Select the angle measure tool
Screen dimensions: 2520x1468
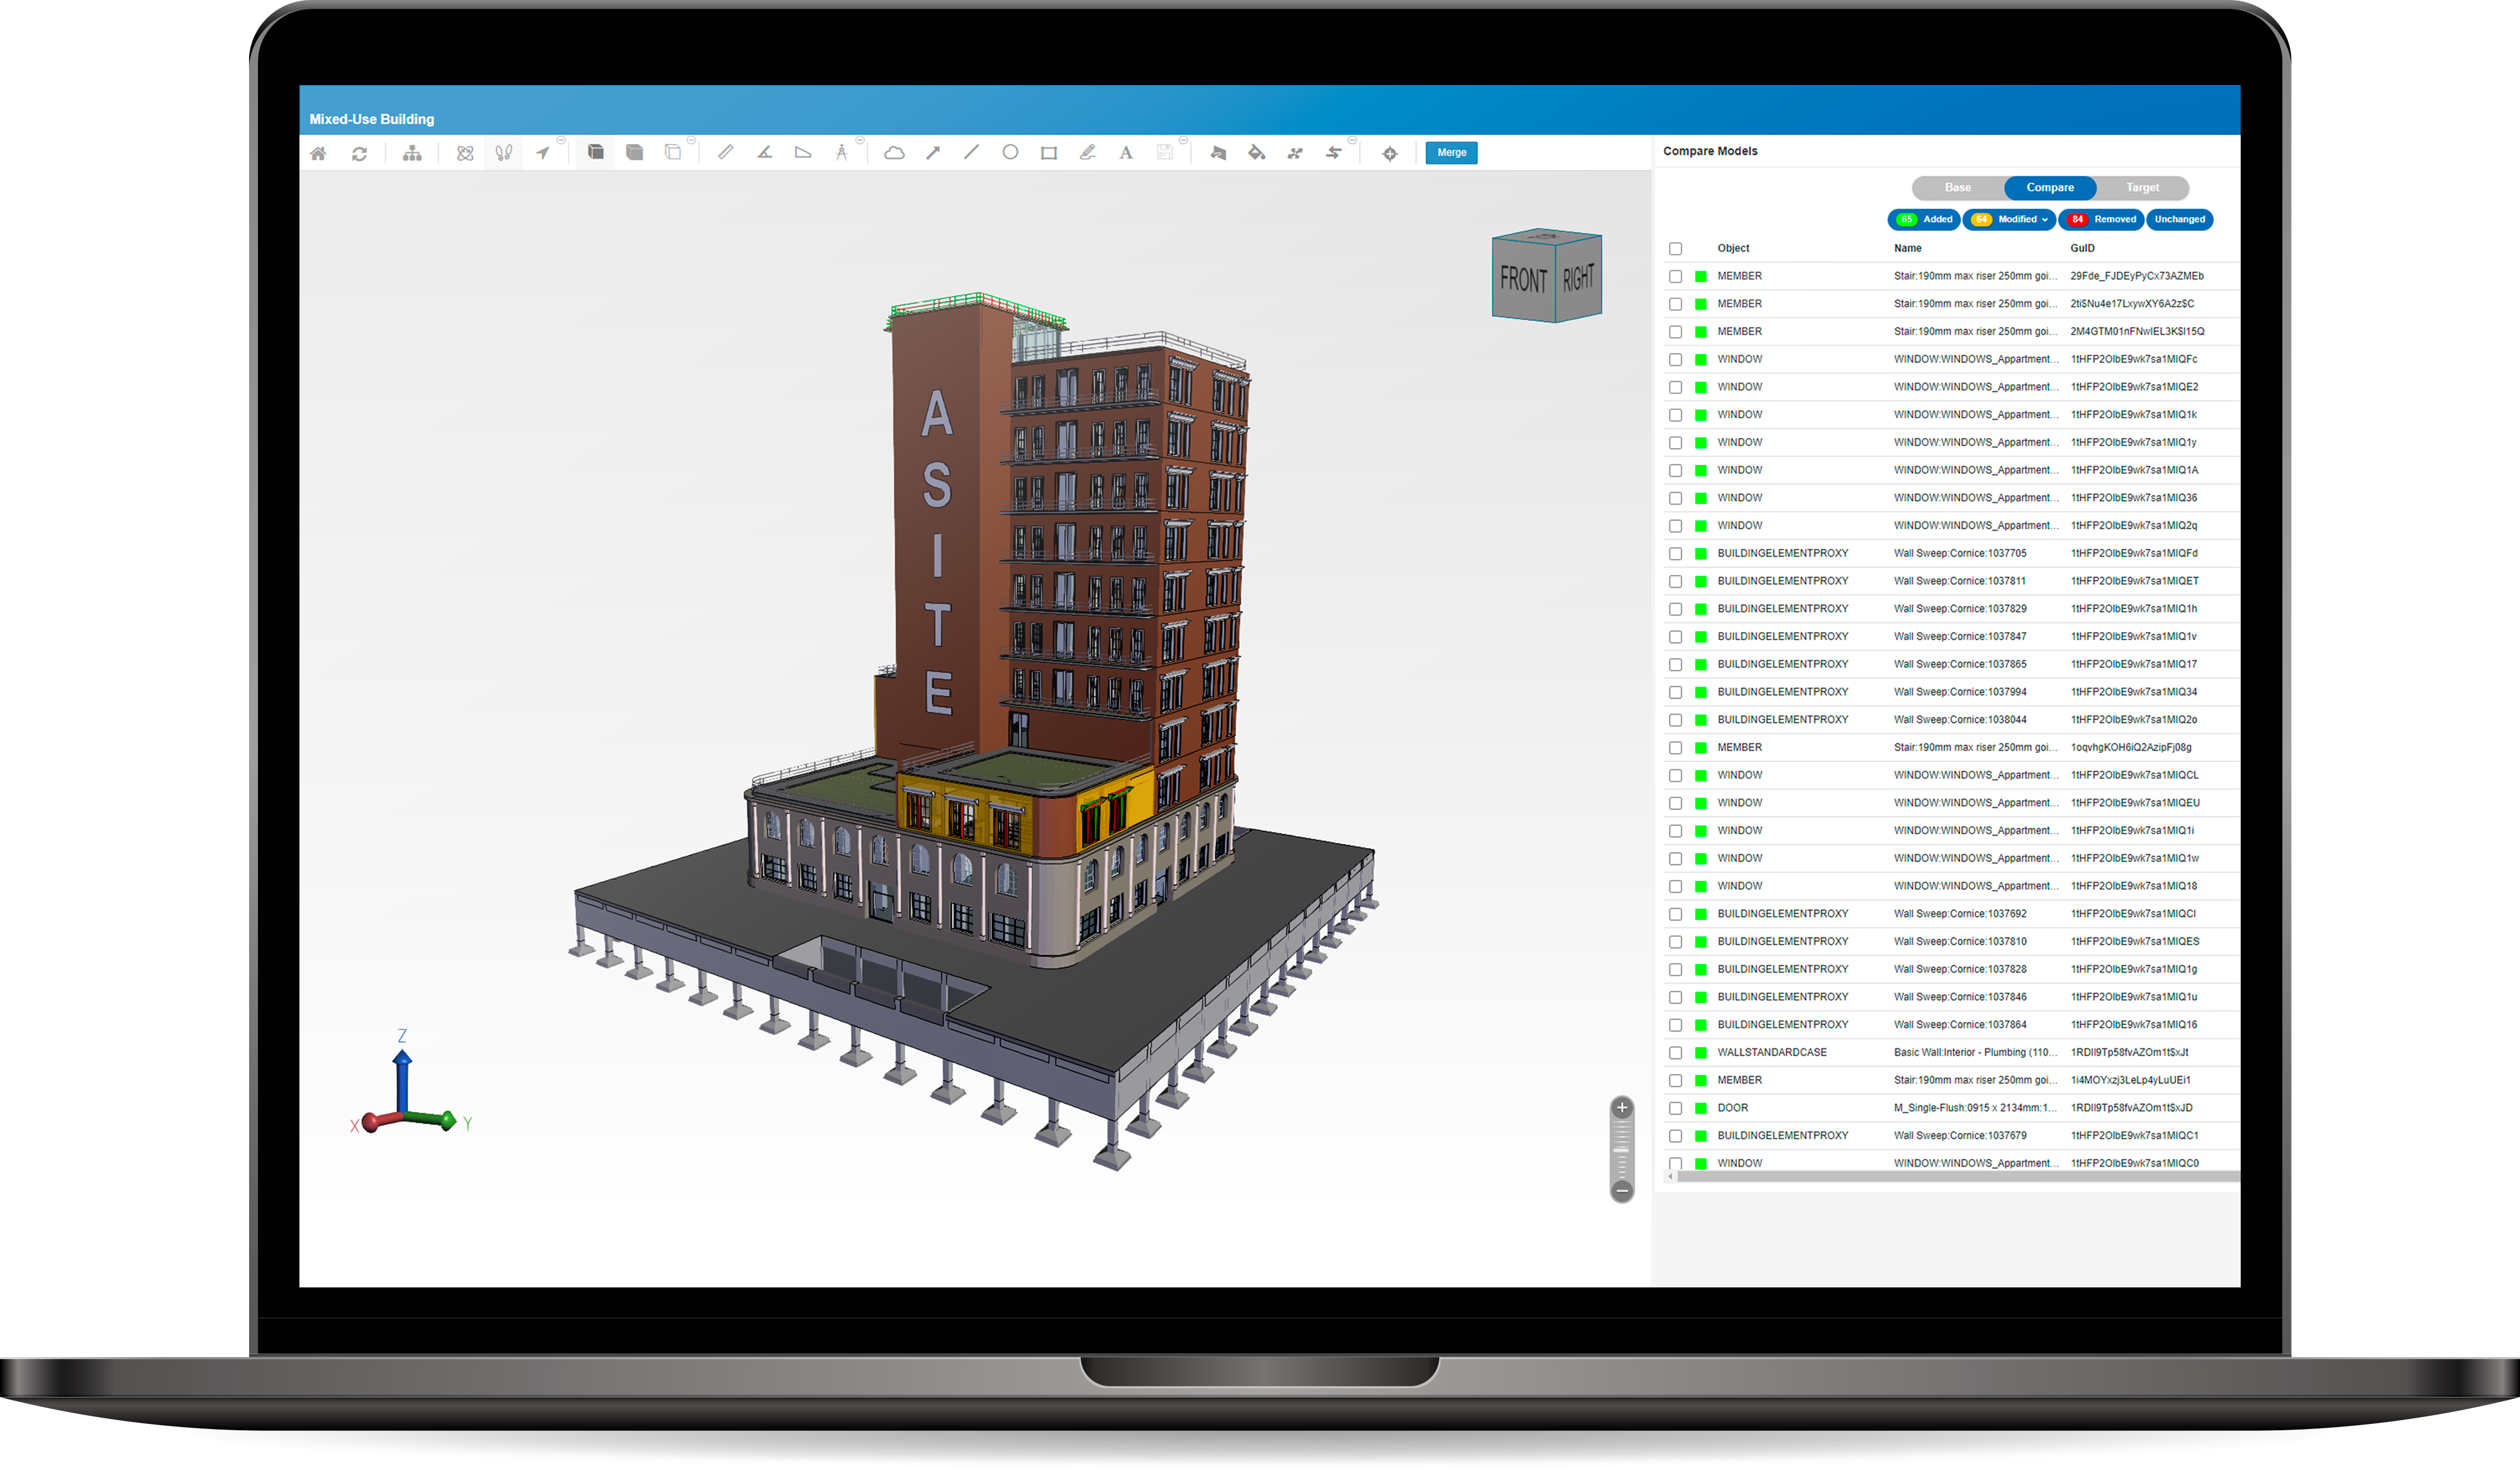tap(764, 153)
